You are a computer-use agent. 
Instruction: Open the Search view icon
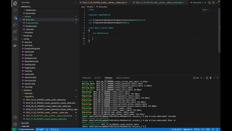click(15, 11)
